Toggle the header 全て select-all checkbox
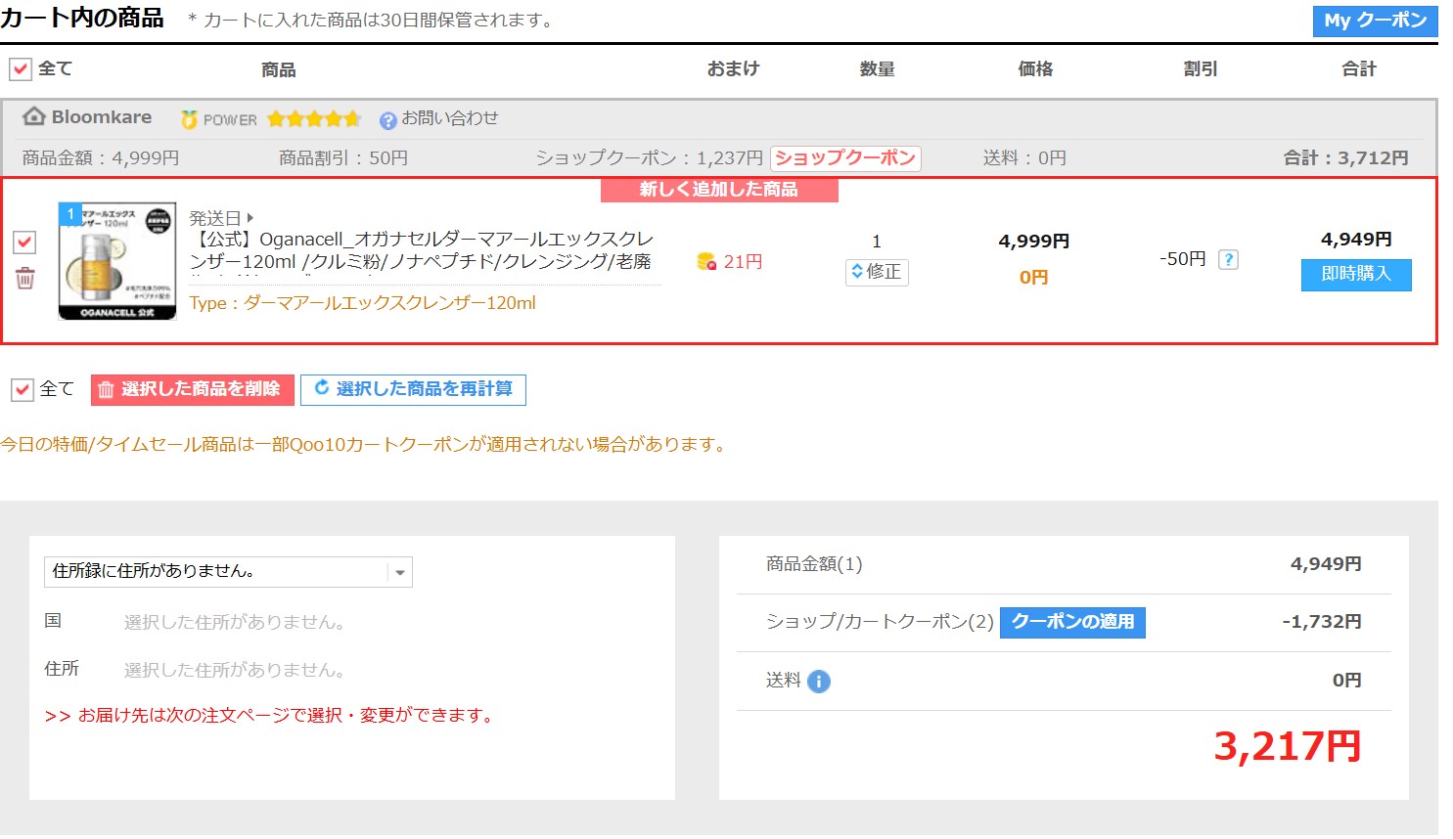 21,69
